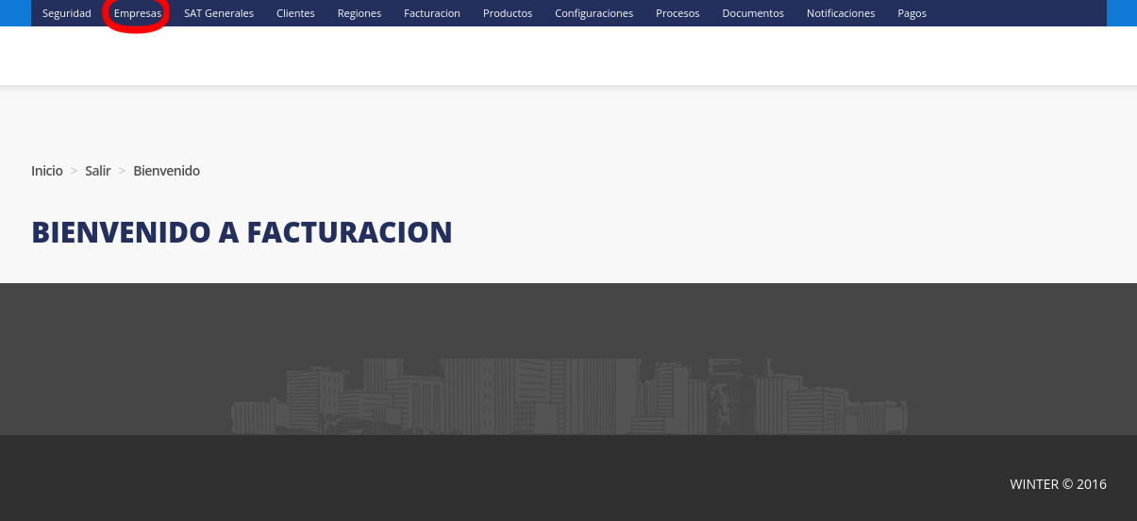Go to the Regiones menu
This screenshot has width=1137, height=521.
[359, 13]
